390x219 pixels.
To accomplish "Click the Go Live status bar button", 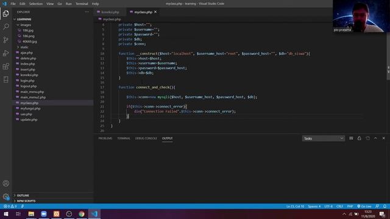I will pos(364,206).
